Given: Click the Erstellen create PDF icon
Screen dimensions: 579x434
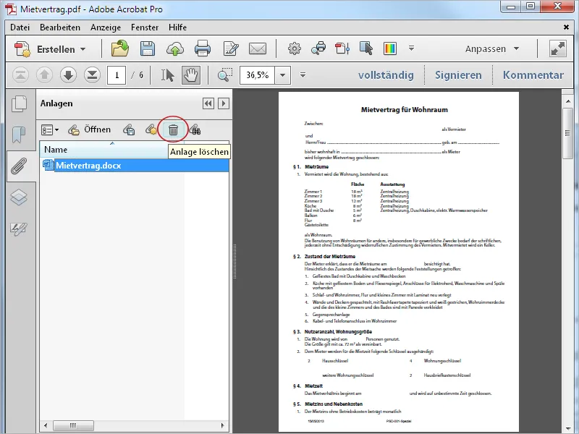Looking at the screenshot, I should click(22, 49).
